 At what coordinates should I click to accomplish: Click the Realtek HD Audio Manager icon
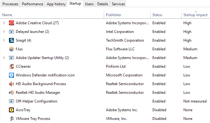click(11, 93)
